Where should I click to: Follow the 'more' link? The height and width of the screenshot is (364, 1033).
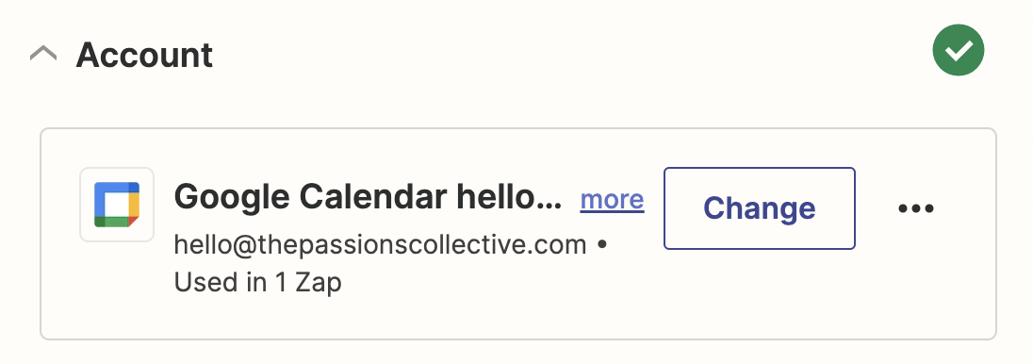point(612,199)
